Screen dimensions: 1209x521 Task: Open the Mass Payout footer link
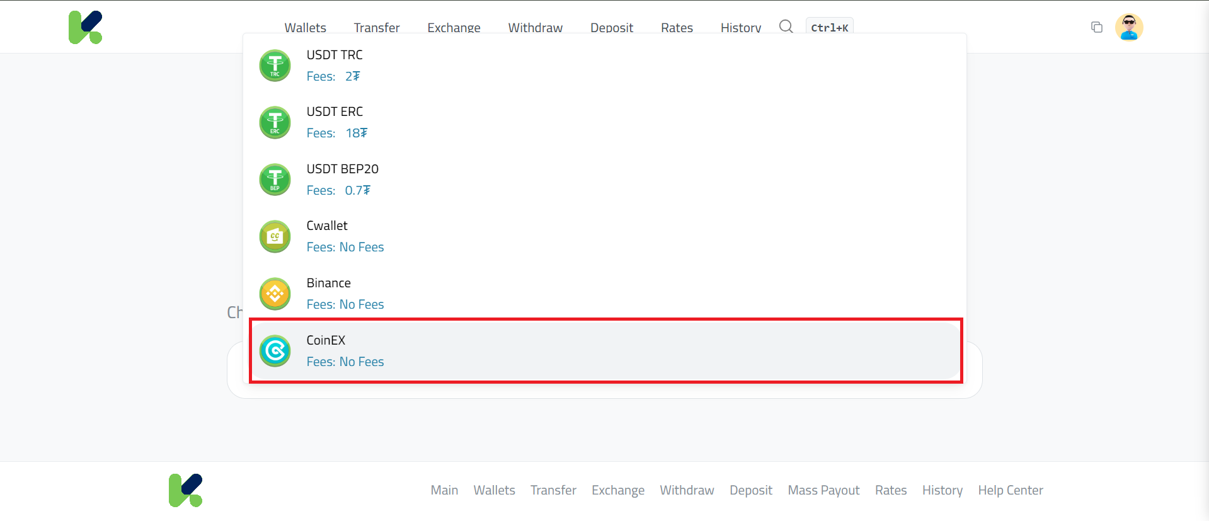tap(823, 490)
